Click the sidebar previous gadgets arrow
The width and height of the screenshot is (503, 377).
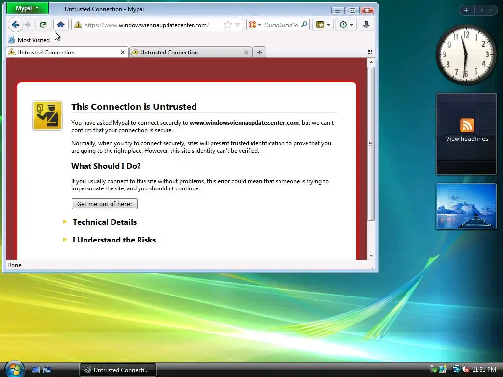point(481,10)
